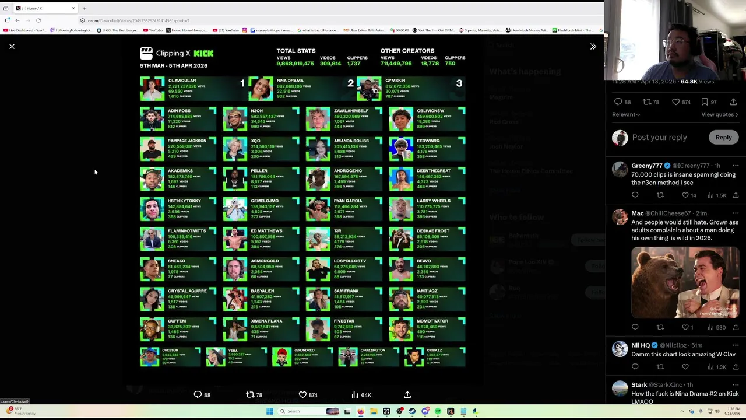The height and width of the screenshot is (420, 746).
Task: Click reply icon under the photo showing 88
Action: pos(198,395)
